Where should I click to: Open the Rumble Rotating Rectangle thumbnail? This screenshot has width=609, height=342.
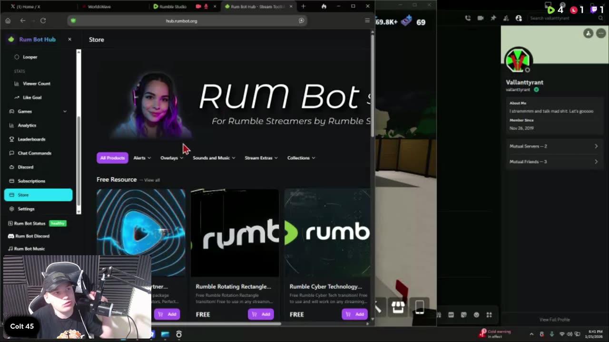point(235,233)
